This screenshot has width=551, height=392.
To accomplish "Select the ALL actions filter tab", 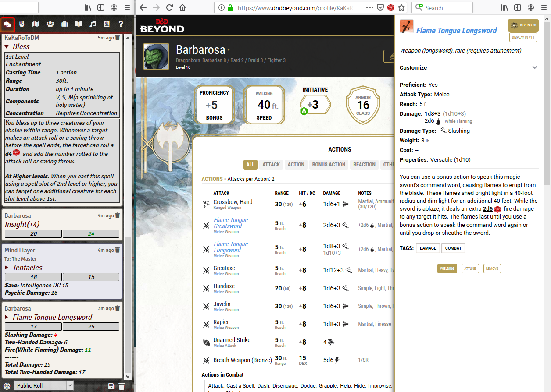I will [x=250, y=165].
